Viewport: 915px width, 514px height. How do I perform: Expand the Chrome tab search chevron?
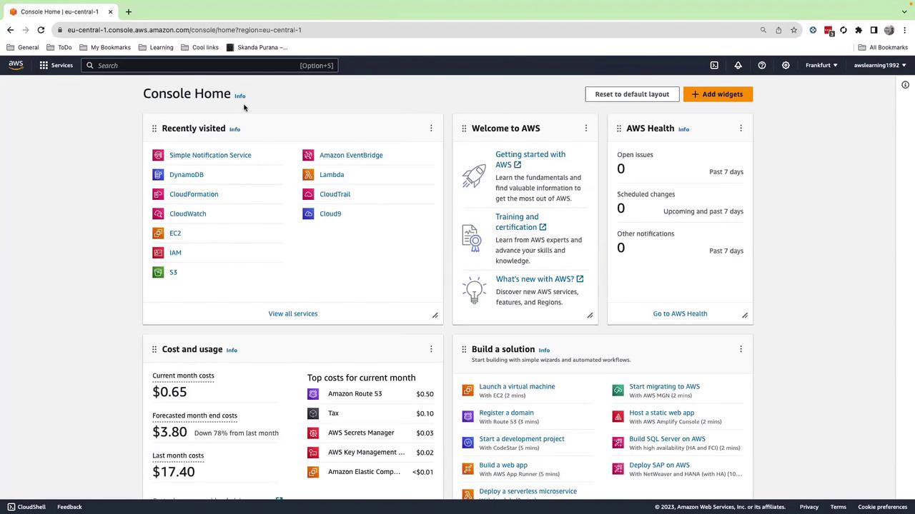(904, 11)
